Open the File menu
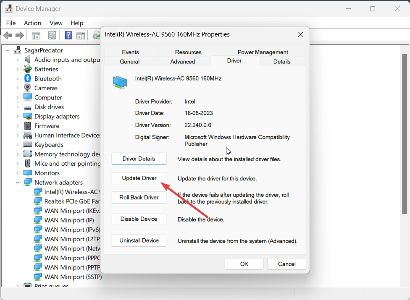The height and width of the screenshot is (300, 410). pos(11,23)
